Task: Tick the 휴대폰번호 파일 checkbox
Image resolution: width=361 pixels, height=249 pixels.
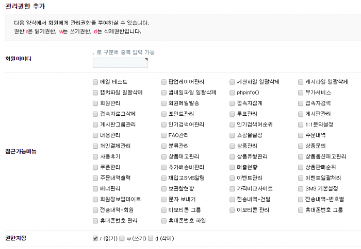Action: pos(164,220)
